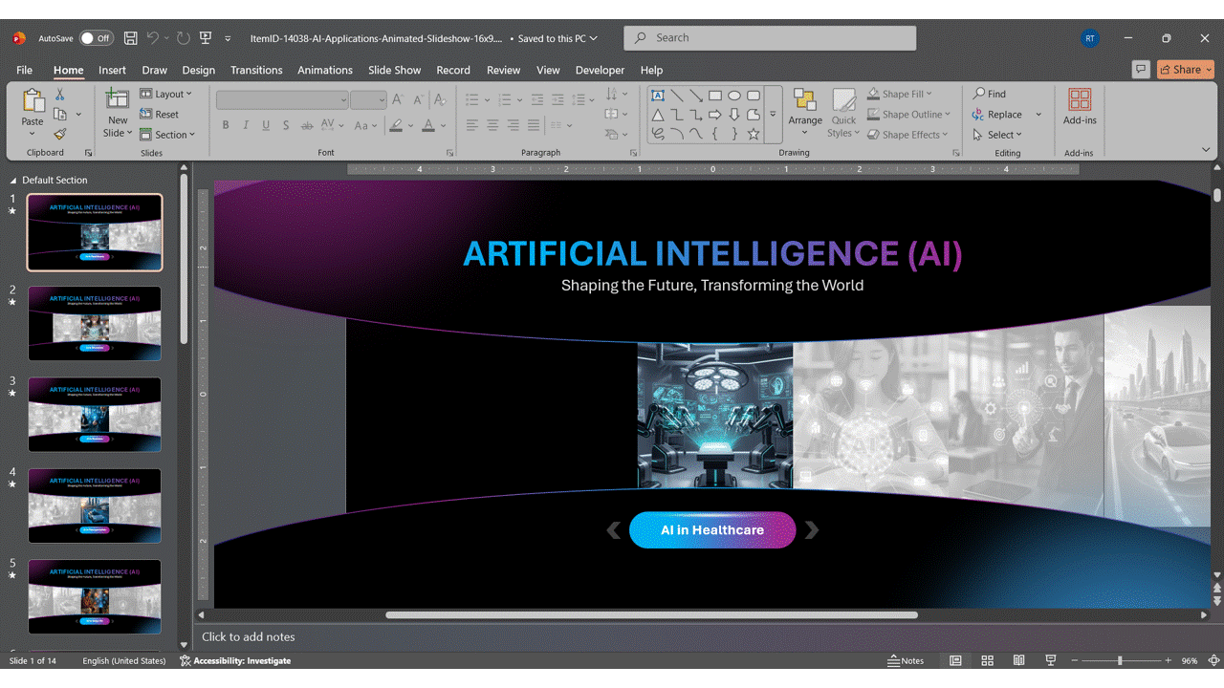This screenshot has width=1224, height=688.
Task: Switch to the Transitions tab
Action: click(x=256, y=70)
